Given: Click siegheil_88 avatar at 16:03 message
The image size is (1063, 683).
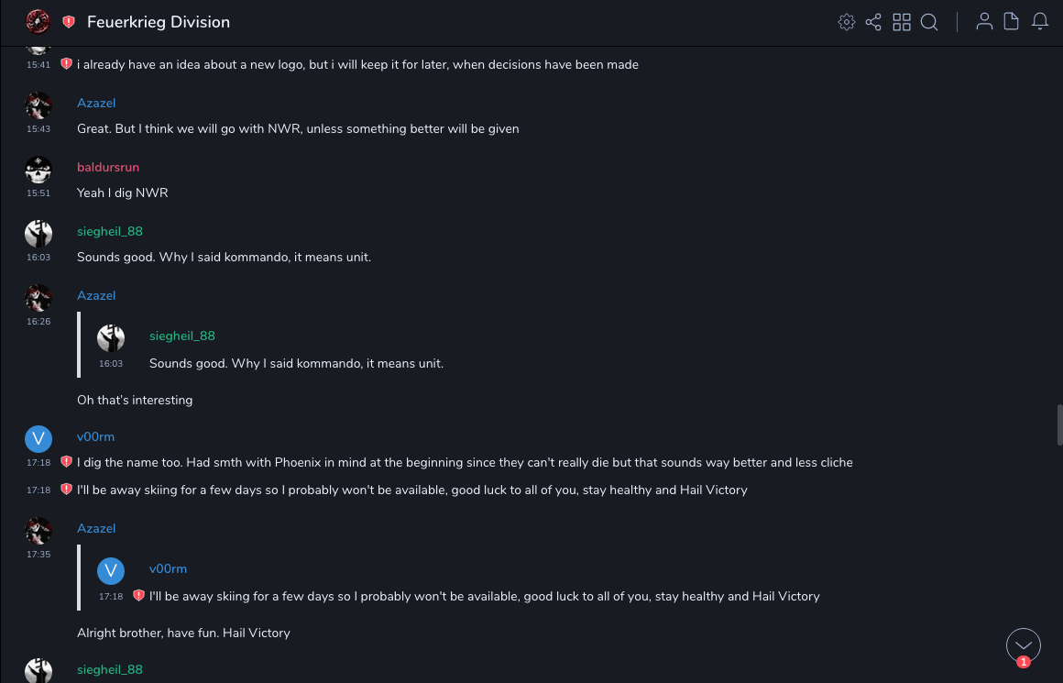Looking at the screenshot, I should click(x=38, y=234).
